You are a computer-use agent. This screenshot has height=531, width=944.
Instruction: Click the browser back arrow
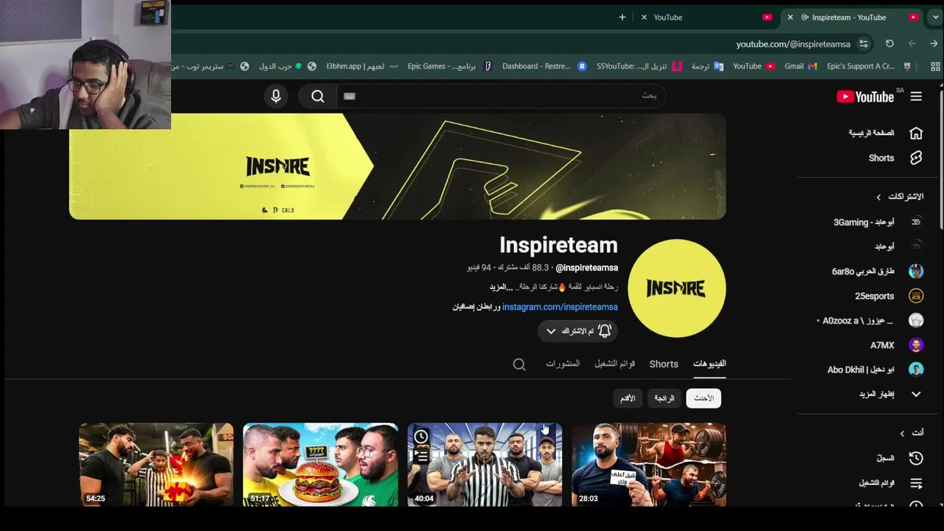pyautogui.click(x=933, y=44)
